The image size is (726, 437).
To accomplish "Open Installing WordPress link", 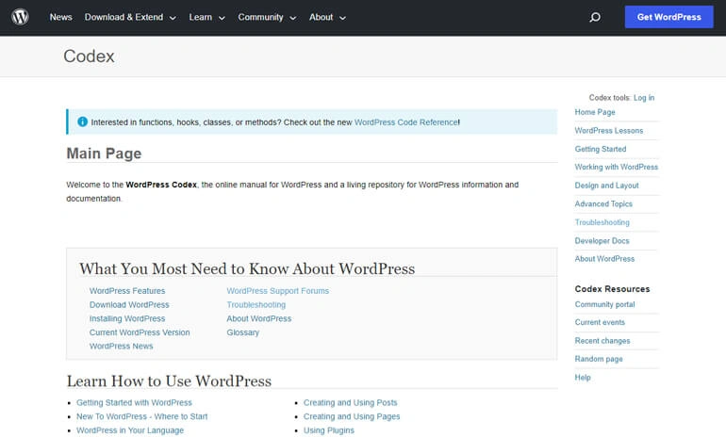I will [127, 318].
